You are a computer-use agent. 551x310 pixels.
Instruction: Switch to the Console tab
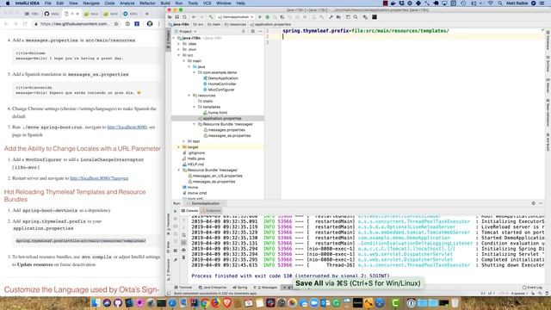pyautogui.click(x=189, y=210)
